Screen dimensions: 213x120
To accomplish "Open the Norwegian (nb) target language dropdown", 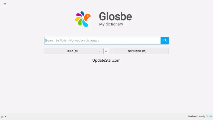I will click(x=139, y=51).
